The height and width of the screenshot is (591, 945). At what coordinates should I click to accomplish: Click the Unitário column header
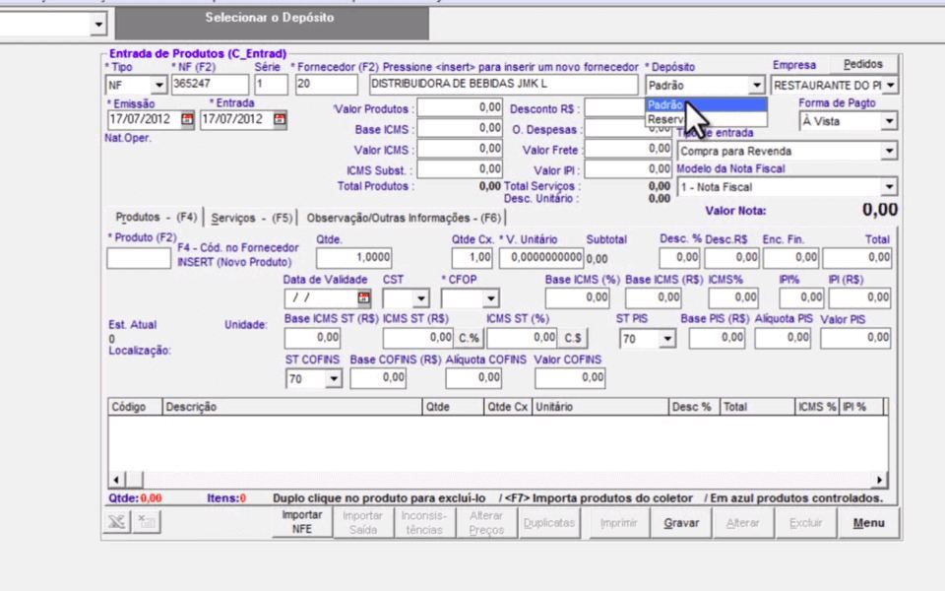pyautogui.click(x=600, y=407)
